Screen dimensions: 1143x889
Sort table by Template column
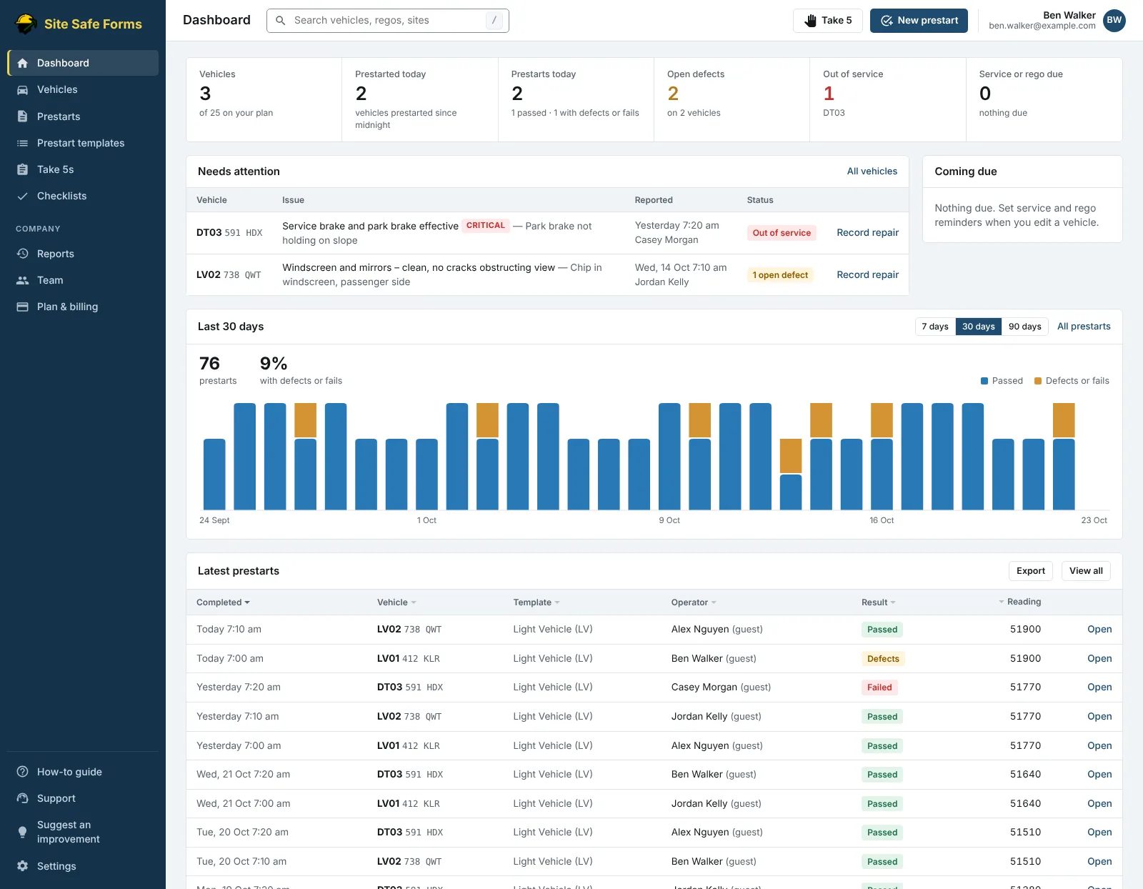[536, 602]
